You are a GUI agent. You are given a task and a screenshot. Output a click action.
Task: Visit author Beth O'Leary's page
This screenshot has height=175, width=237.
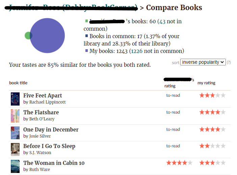tap(42, 119)
